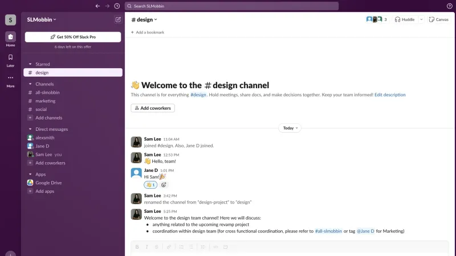This screenshot has width=456, height=256.
Task: Click in the Search SLMobbin field
Action: point(231,6)
